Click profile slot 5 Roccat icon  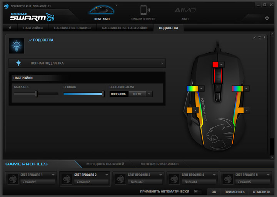tap(228, 179)
